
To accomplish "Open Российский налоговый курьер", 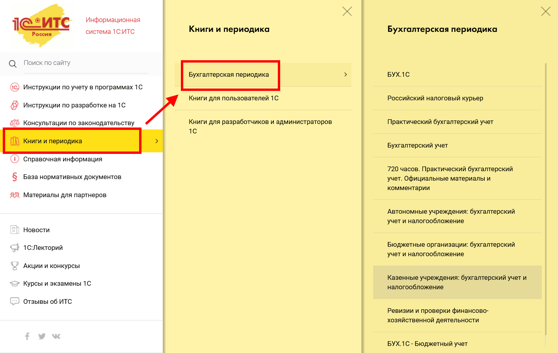I will (x=458, y=98).
